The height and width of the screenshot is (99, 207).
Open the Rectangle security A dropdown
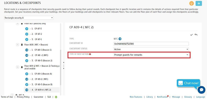coord(29,18)
